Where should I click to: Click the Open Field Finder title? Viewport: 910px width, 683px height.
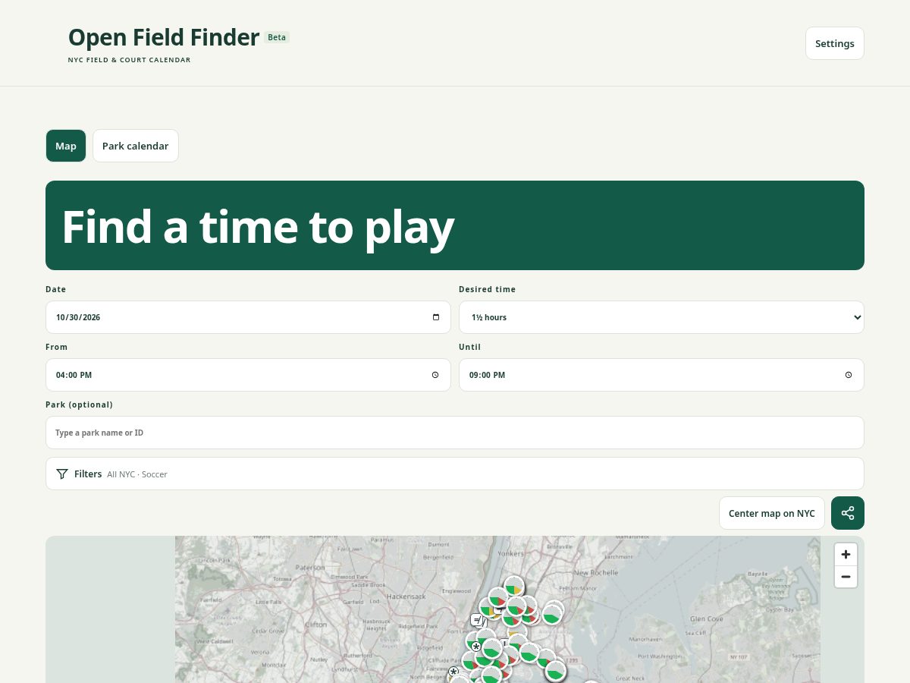pyautogui.click(x=164, y=37)
